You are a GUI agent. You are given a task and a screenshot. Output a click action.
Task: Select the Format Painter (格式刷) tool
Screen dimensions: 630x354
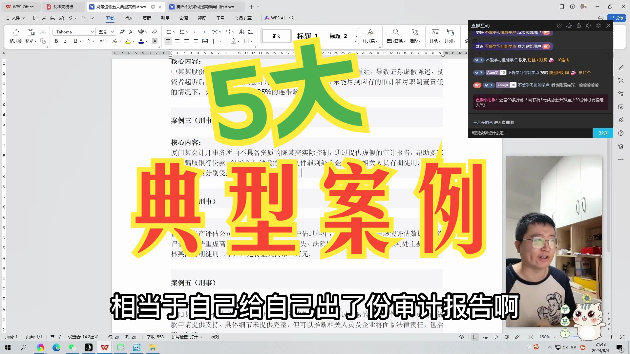15,36
